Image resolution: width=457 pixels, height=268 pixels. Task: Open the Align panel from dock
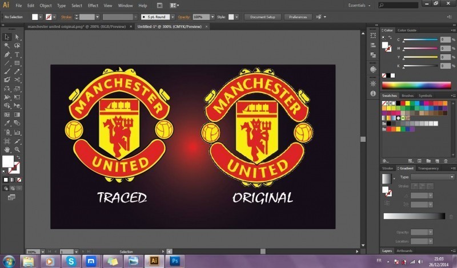click(373, 45)
